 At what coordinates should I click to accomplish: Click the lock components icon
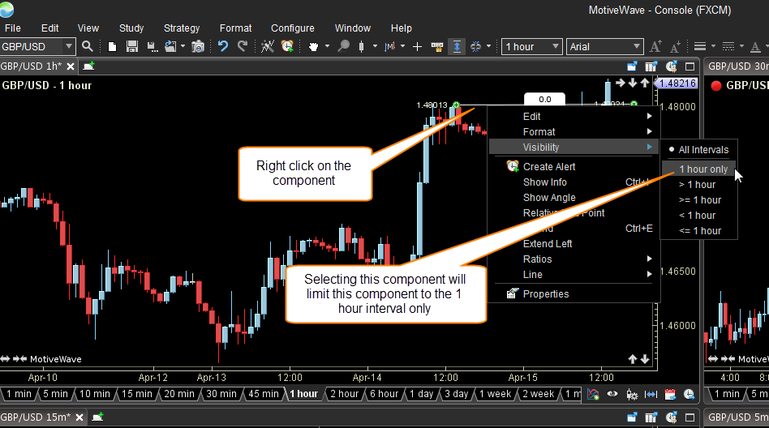pos(437,46)
